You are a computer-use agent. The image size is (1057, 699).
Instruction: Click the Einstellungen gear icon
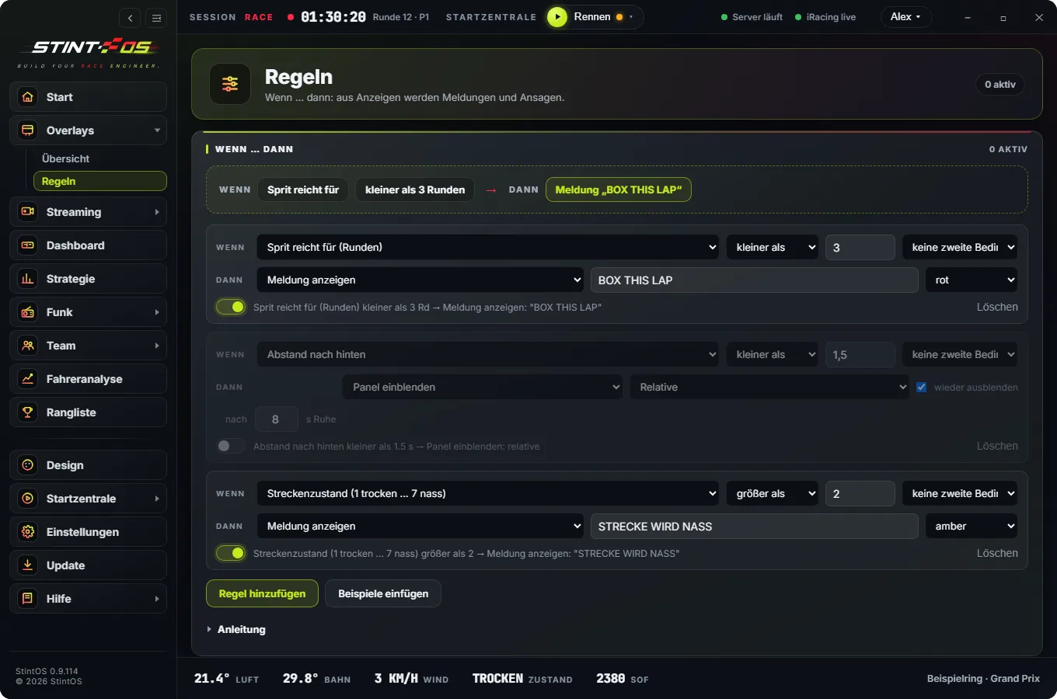pyautogui.click(x=28, y=532)
